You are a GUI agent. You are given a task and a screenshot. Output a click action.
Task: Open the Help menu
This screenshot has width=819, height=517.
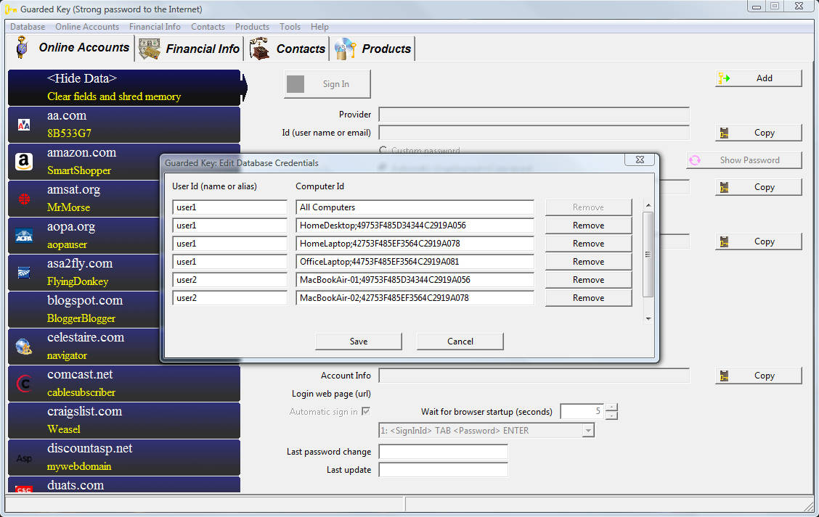pos(319,27)
